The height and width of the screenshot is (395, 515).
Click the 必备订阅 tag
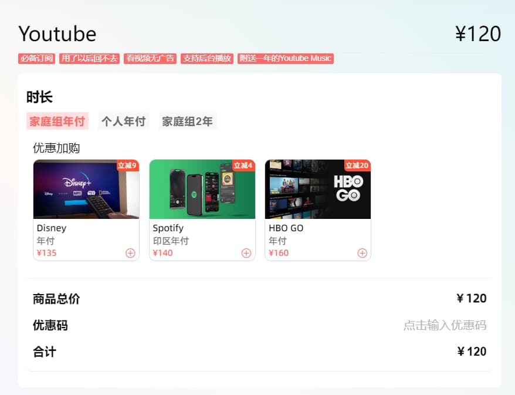coord(36,59)
